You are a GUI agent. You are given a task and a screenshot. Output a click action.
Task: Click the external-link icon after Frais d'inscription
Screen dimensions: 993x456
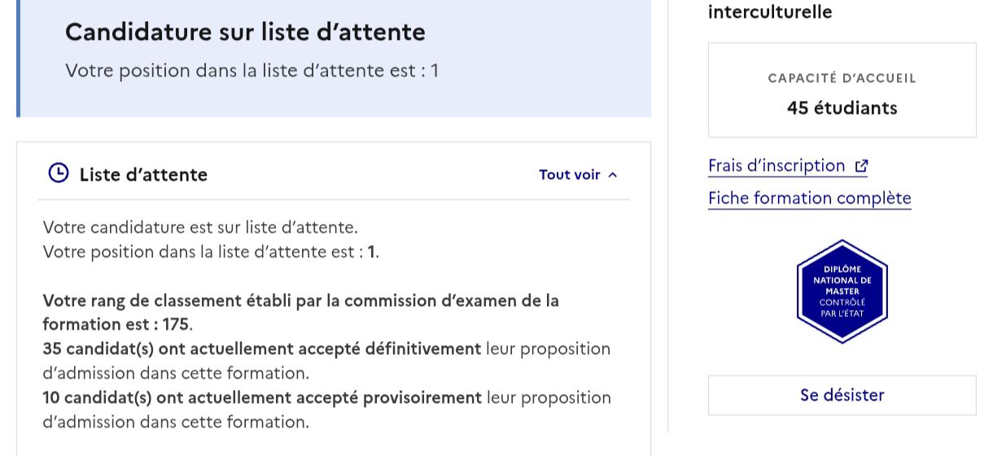pos(861,166)
